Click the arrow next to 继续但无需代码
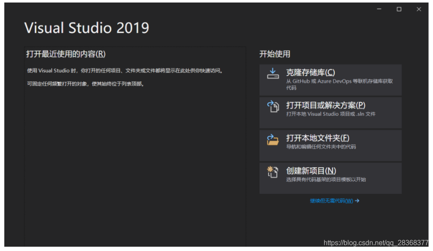433x251 pixels. (357, 201)
